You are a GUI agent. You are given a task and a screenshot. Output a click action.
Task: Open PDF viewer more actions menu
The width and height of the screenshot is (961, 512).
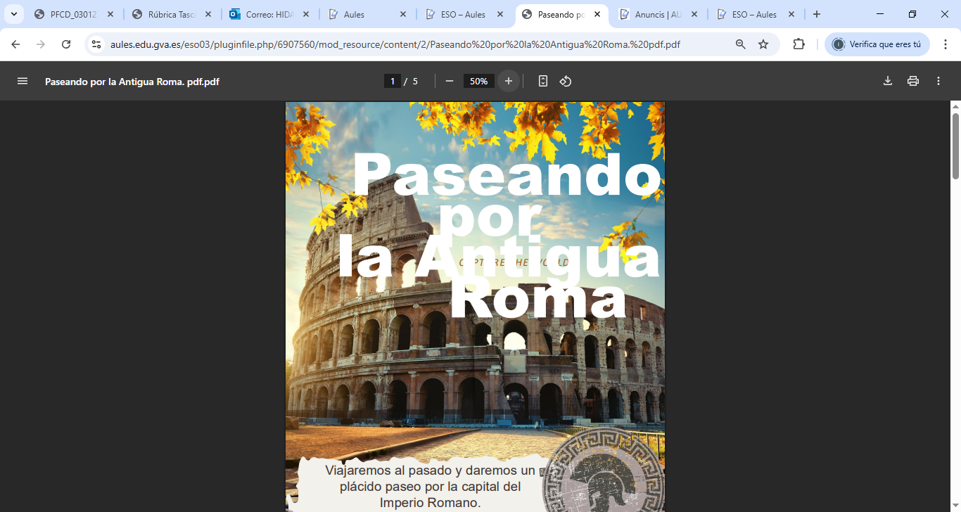[938, 81]
